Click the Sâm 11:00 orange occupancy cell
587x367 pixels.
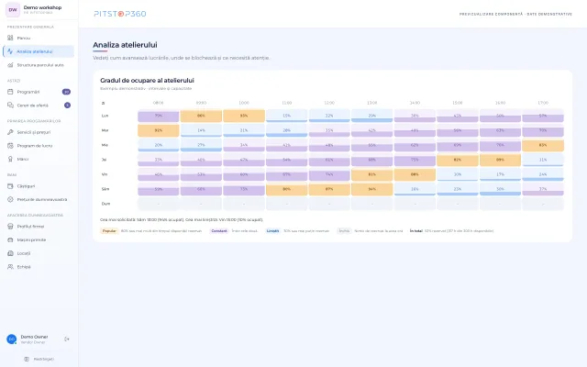click(286, 189)
